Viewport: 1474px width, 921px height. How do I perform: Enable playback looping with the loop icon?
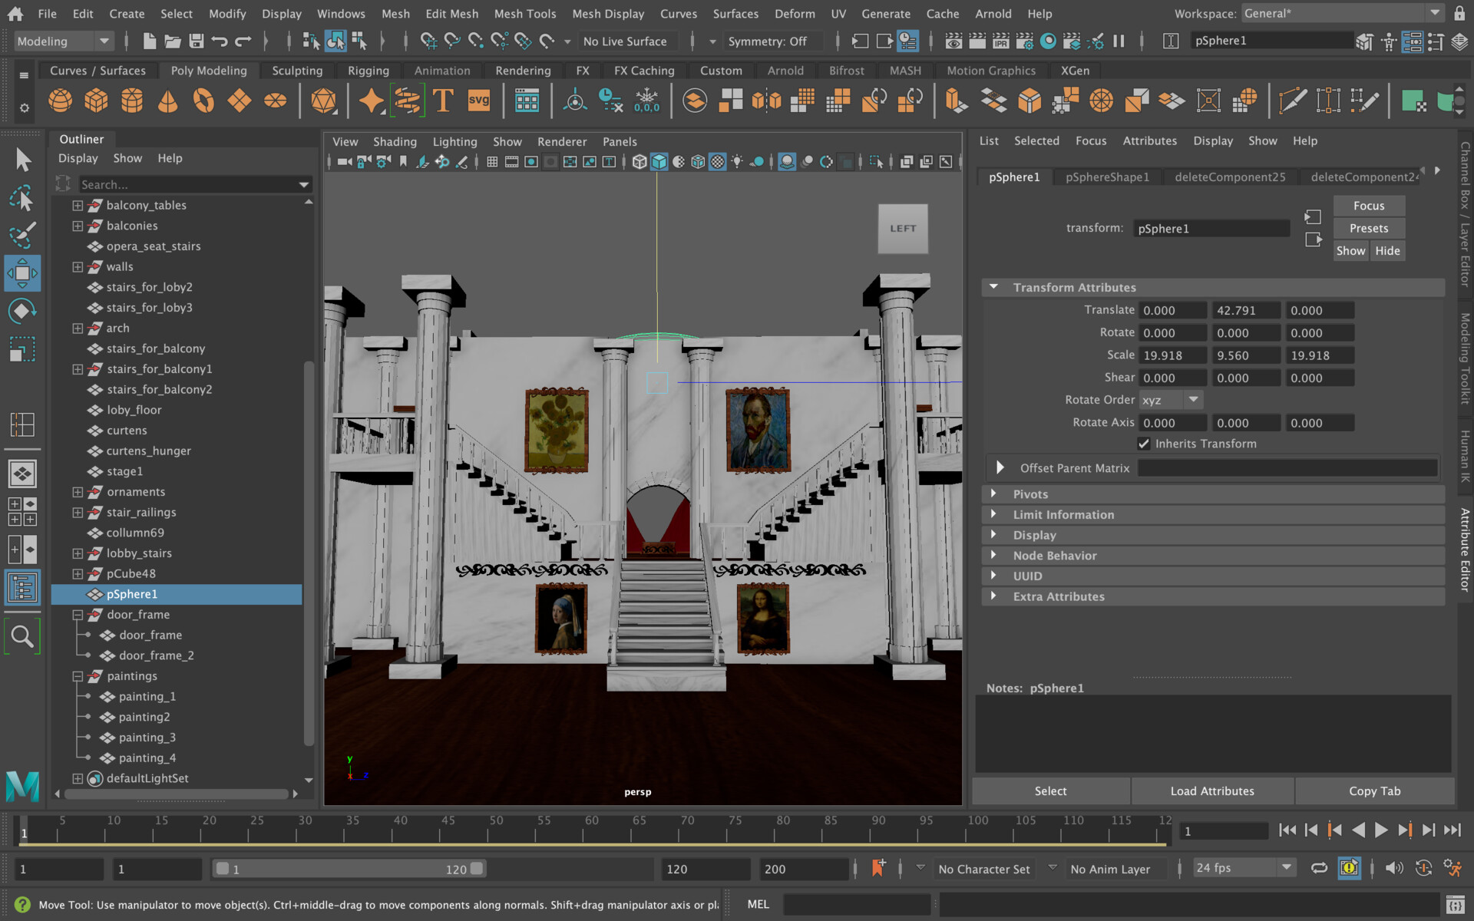click(x=1319, y=868)
